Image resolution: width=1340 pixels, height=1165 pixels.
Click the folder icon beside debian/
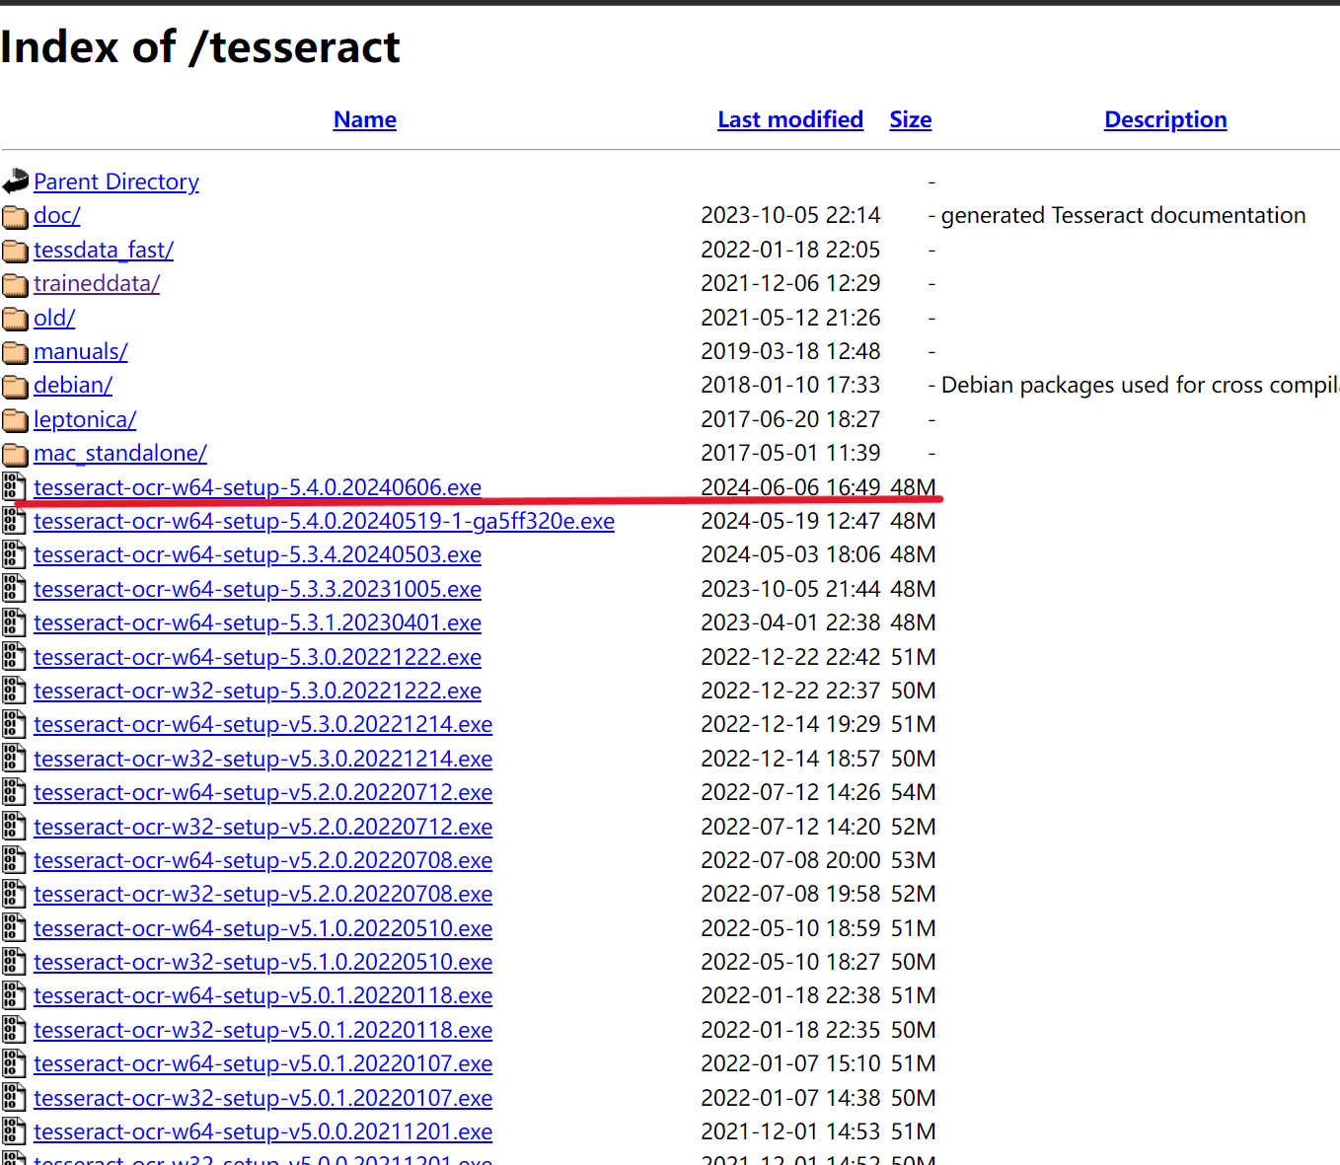click(15, 386)
